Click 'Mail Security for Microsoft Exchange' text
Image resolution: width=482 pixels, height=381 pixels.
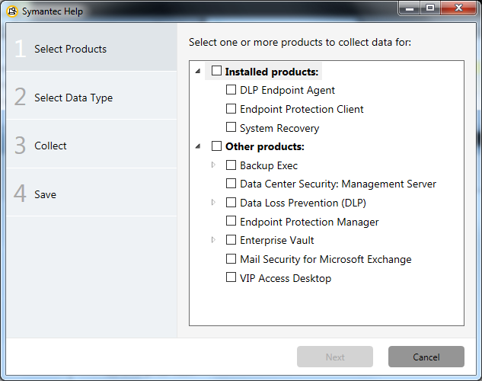tap(326, 260)
